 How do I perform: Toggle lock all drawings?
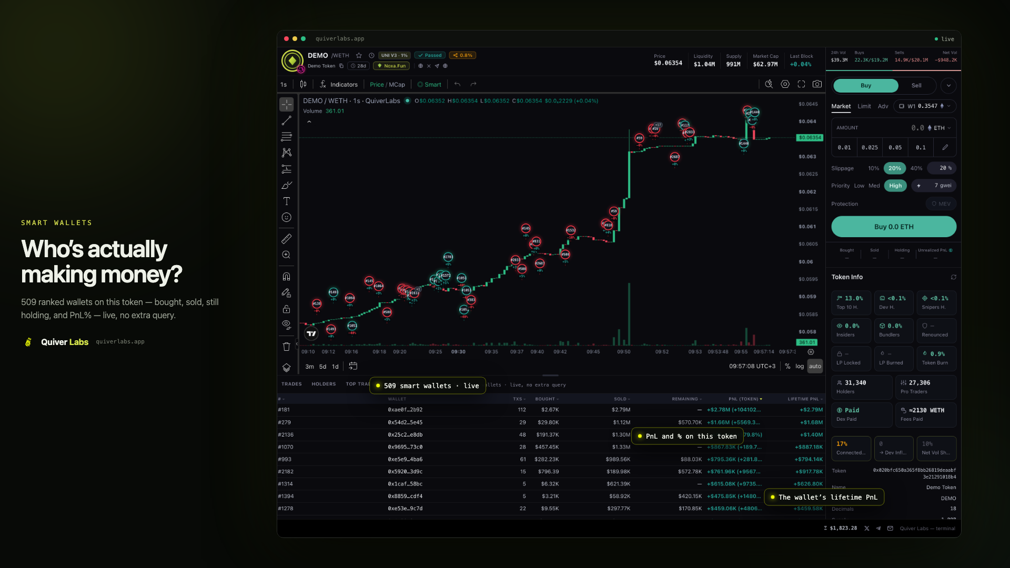[x=286, y=309]
